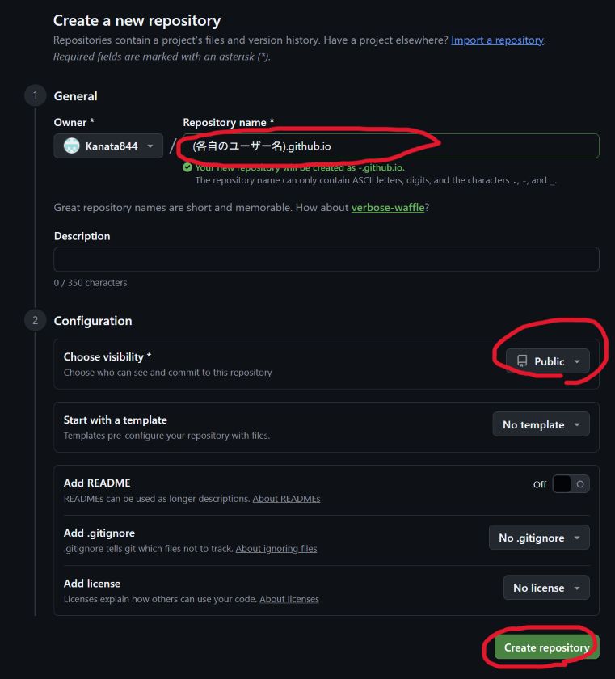Expand the No template dropdown

541,424
